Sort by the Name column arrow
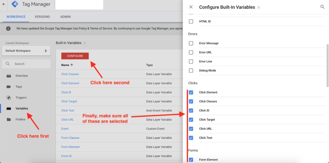Screen dimensions: 329x163 72,65
